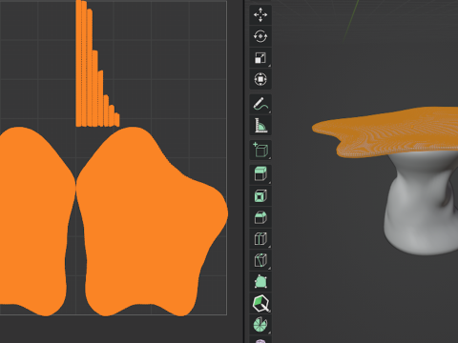The width and height of the screenshot is (458, 343).
Task: Select the Rotate tool
Action: [260, 36]
